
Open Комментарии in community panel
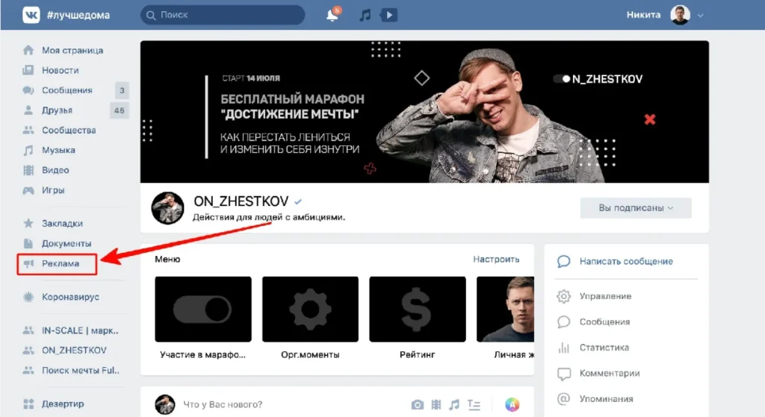tap(610, 373)
